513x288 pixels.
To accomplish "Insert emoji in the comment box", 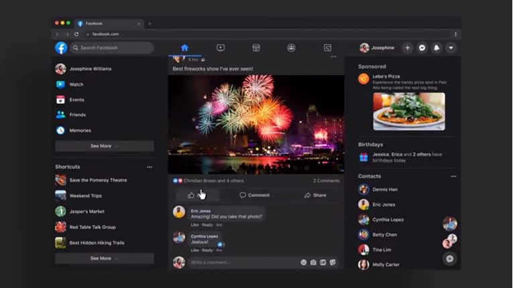I will (x=304, y=263).
